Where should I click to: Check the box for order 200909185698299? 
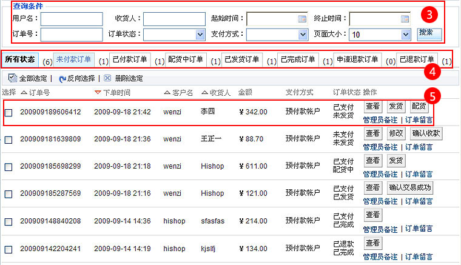(8, 167)
